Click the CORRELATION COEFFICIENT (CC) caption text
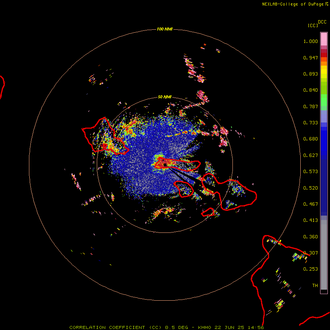330x330 pixels. (115, 327)
